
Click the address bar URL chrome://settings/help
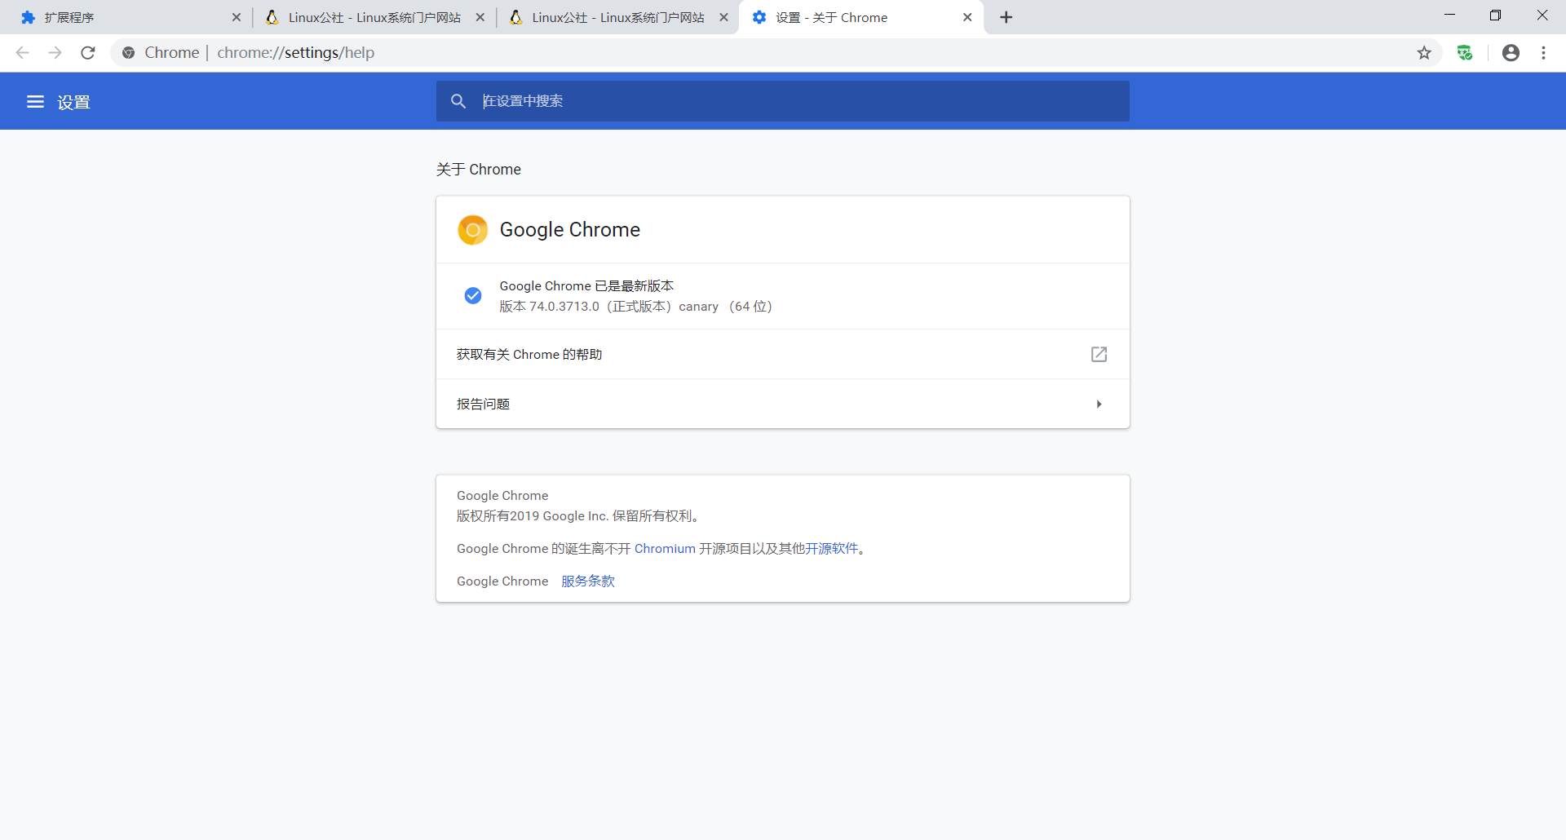coord(295,53)
